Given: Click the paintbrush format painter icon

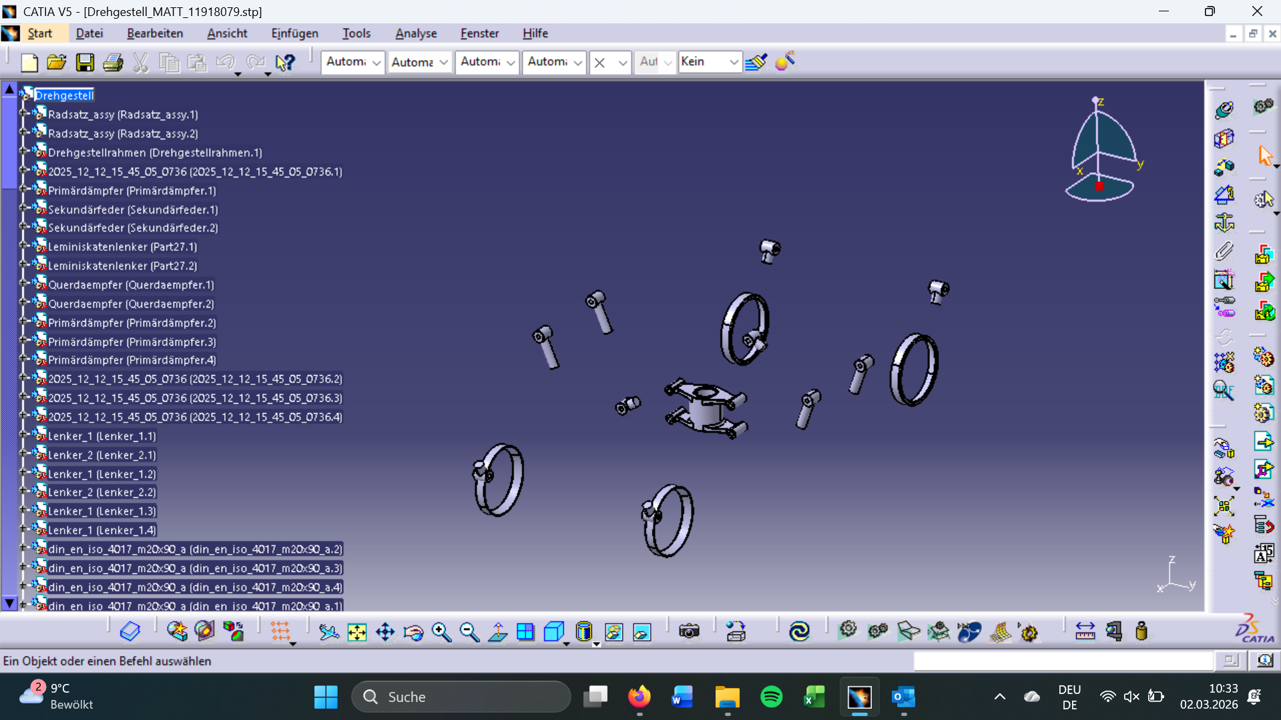Looking at the screenshot, I should point(756,62).
